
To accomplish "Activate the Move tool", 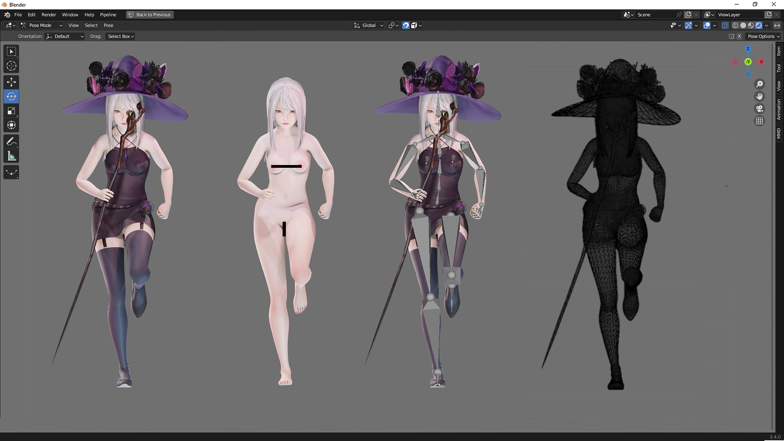I will pos(11,82).
